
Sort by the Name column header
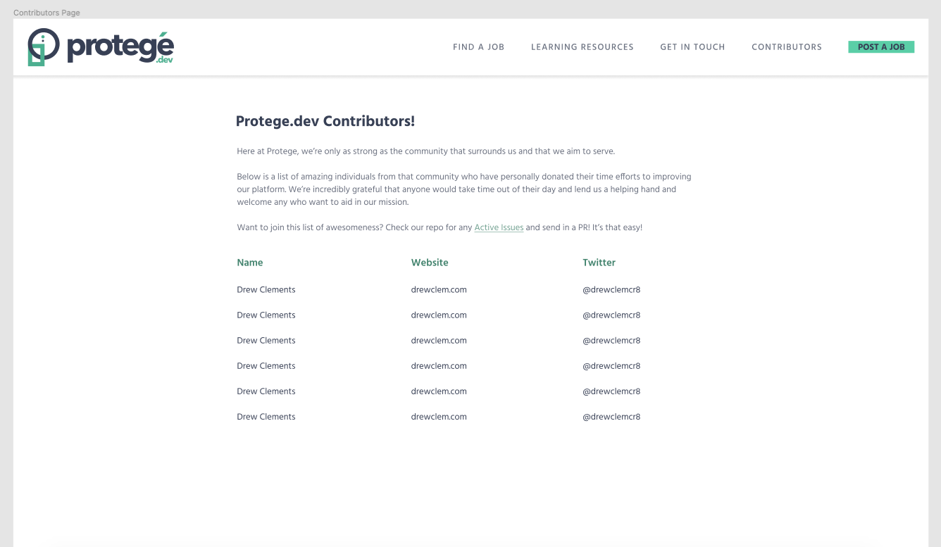249,262
